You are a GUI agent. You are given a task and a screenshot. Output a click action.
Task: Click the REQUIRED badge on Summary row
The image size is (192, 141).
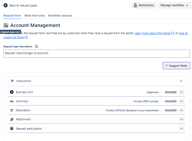[171, 101]
